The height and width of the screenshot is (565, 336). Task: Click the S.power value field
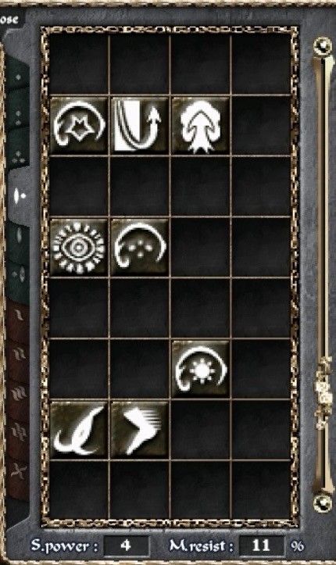tap(126, 545)
